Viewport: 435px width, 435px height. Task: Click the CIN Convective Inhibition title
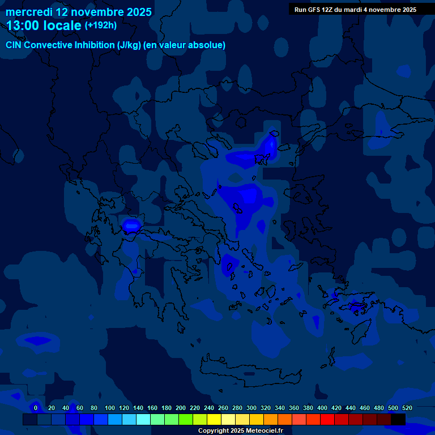click(x=116, y=45)
